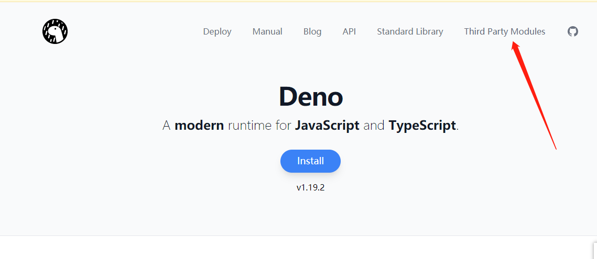Go to Standard Library page
The image size is (597, 259).
(x=410, y=31)
